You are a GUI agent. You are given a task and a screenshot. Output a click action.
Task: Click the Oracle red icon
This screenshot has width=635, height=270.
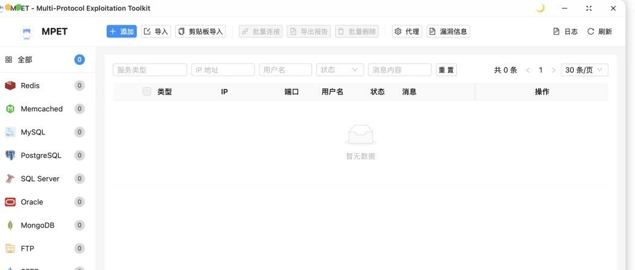coord(10,202)
